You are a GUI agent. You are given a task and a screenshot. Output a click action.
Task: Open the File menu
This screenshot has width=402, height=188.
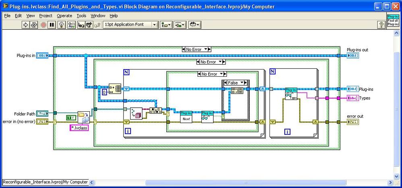(x=7, y=16)
